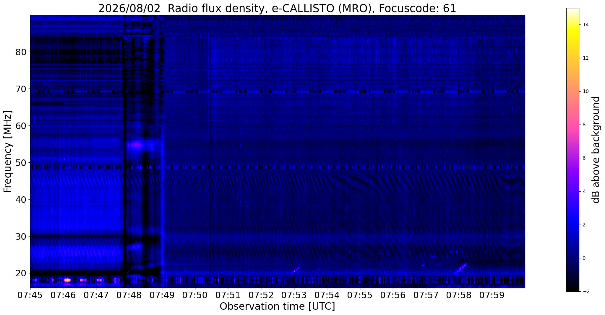605x315 pixels.
Task: Click the 07:56 time tick label
Action: tap(393, 295)
